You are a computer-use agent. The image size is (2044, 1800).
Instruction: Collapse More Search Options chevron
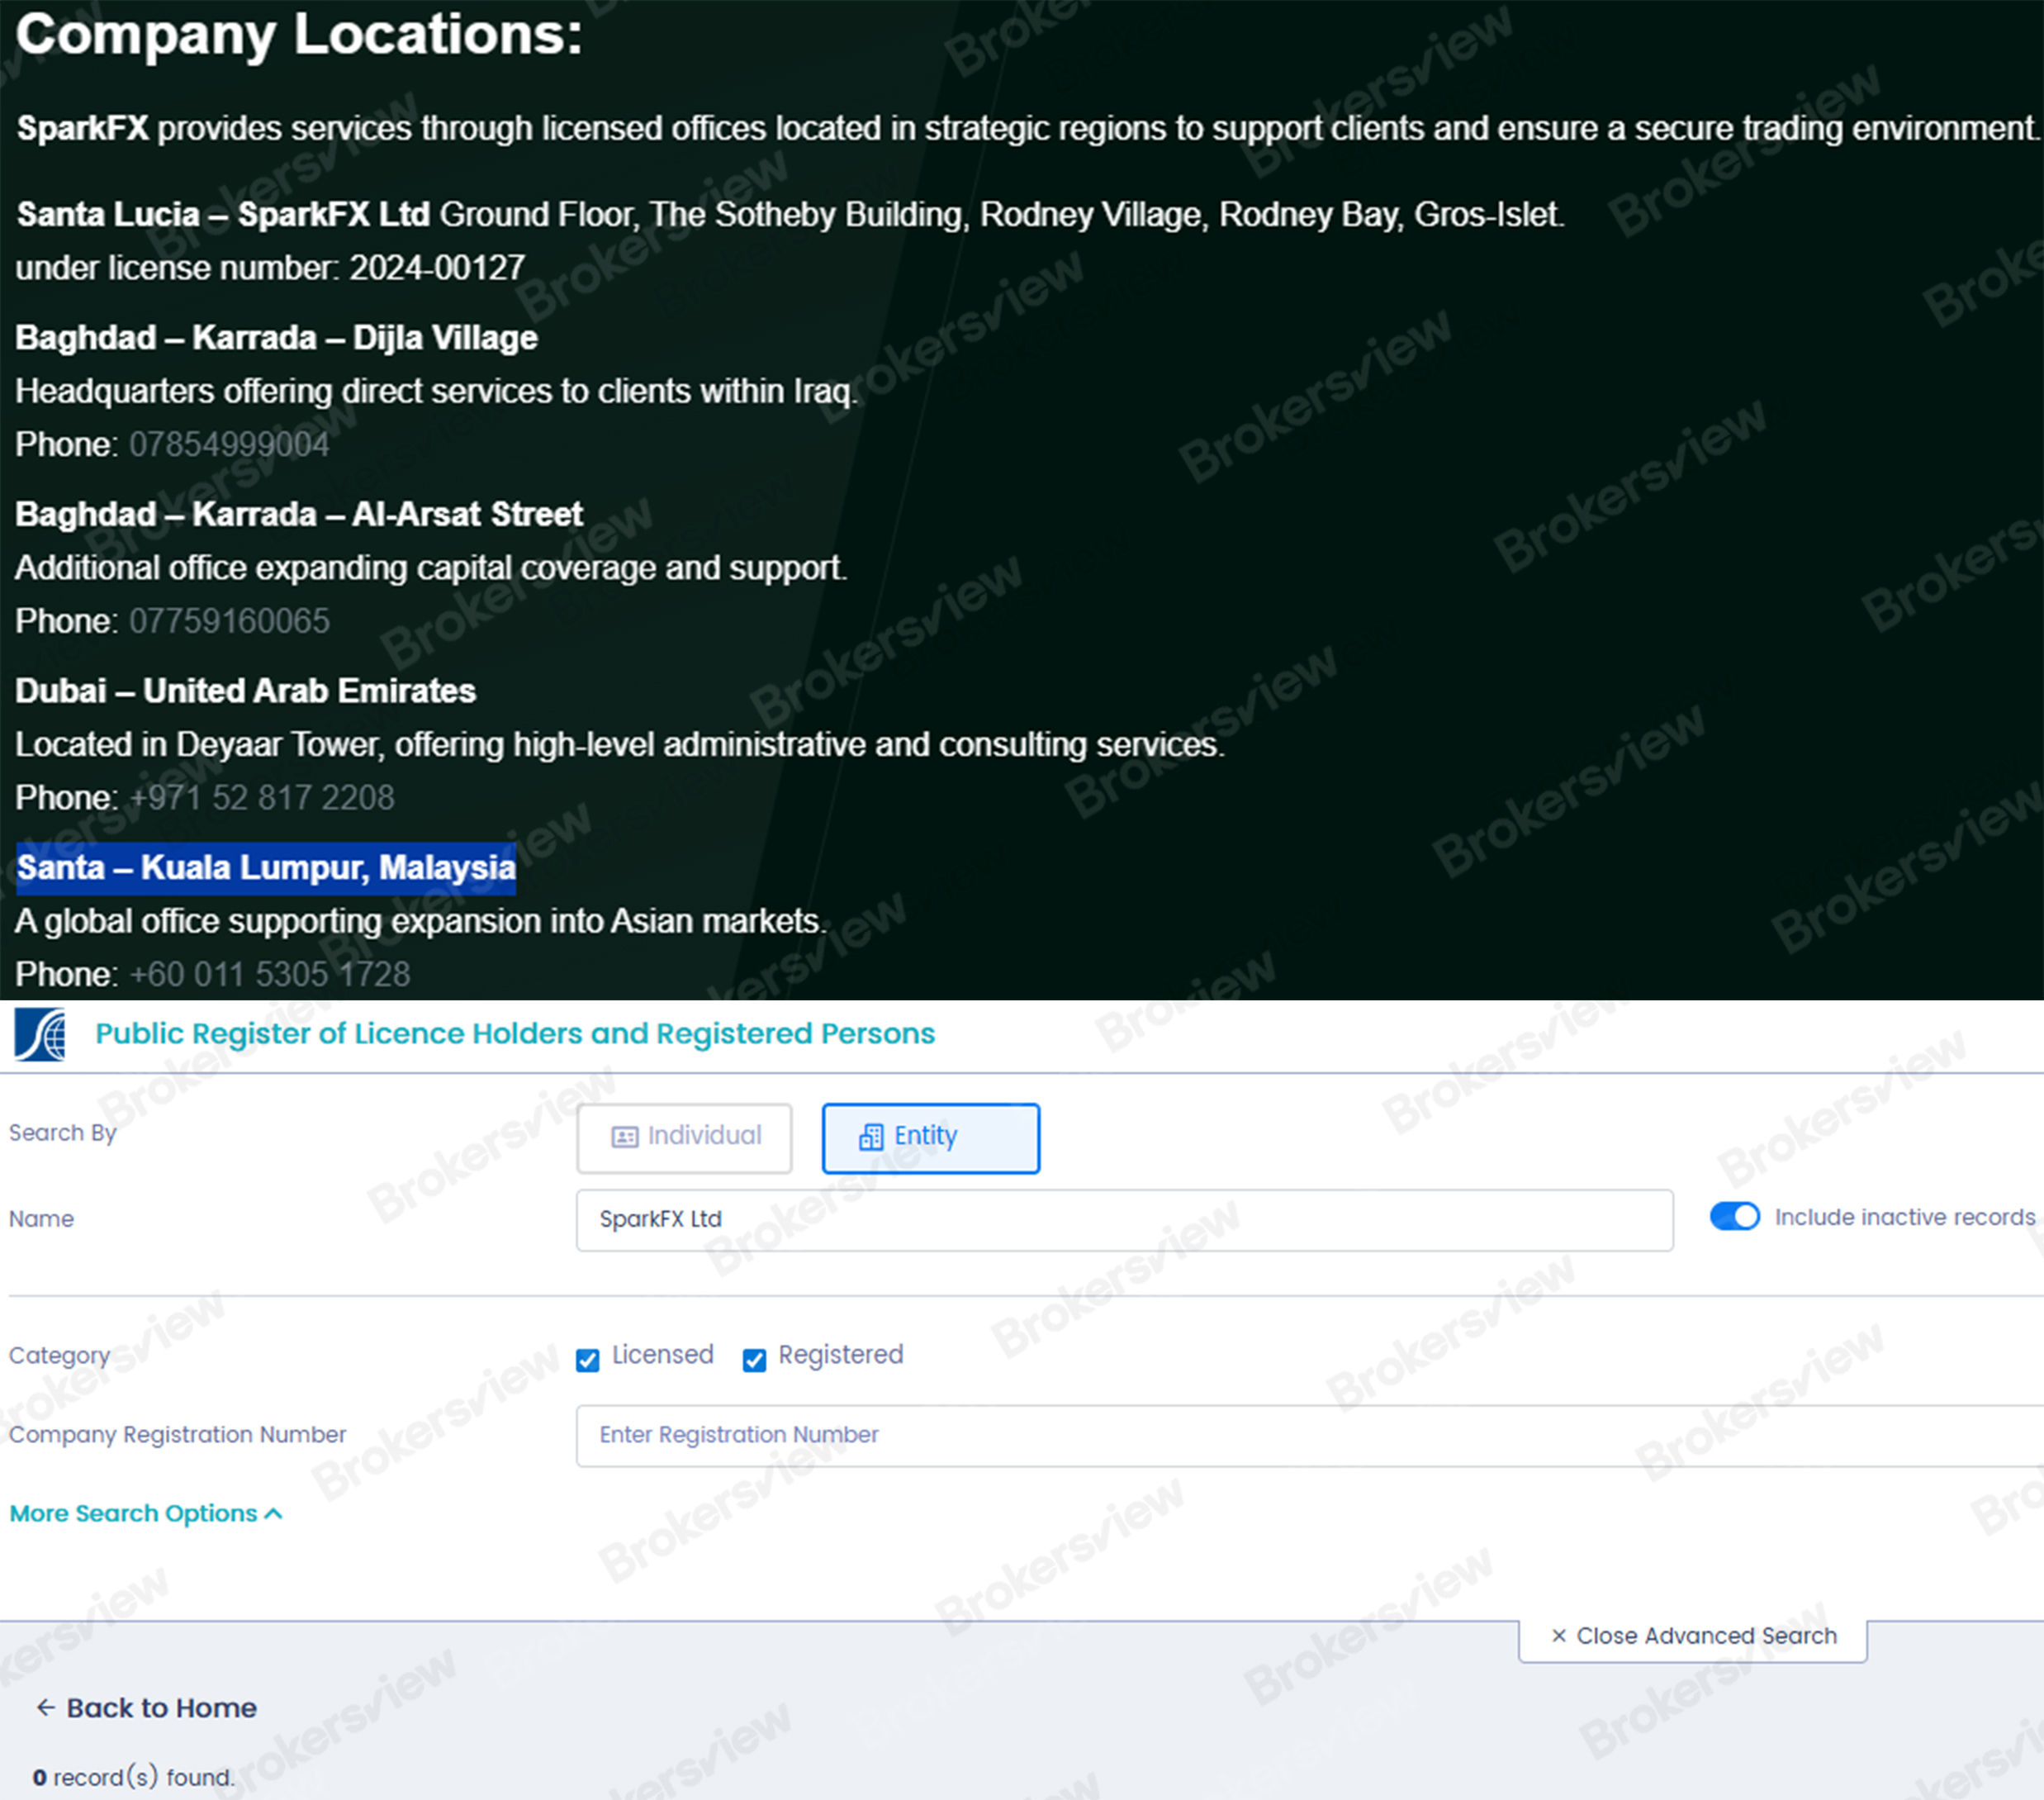coord(274,1514)
